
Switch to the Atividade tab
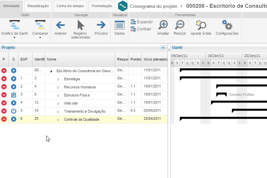tap(11, 6)
